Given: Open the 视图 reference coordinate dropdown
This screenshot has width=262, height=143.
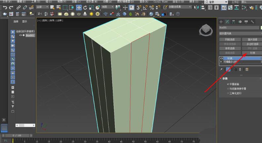Looking at the screenshot, I should [108, 7].
